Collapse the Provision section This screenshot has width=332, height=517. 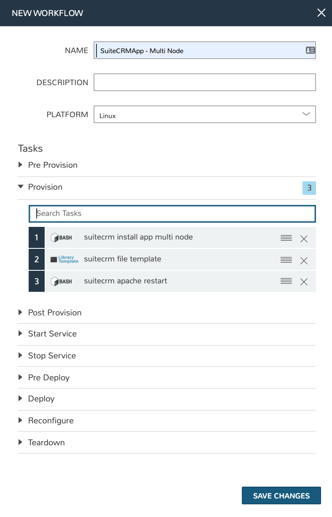tap(45, 187)
